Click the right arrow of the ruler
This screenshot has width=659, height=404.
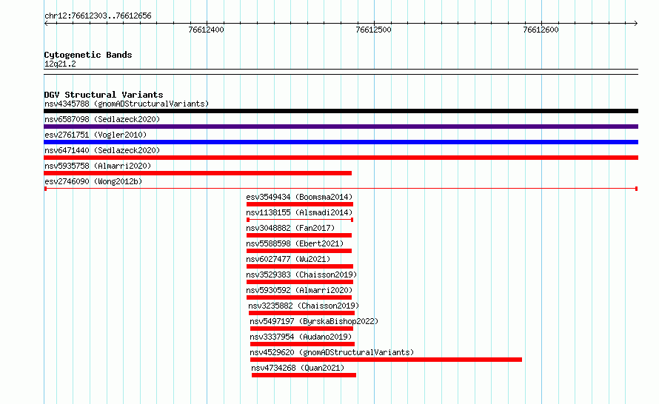click(x=636, y=24)
